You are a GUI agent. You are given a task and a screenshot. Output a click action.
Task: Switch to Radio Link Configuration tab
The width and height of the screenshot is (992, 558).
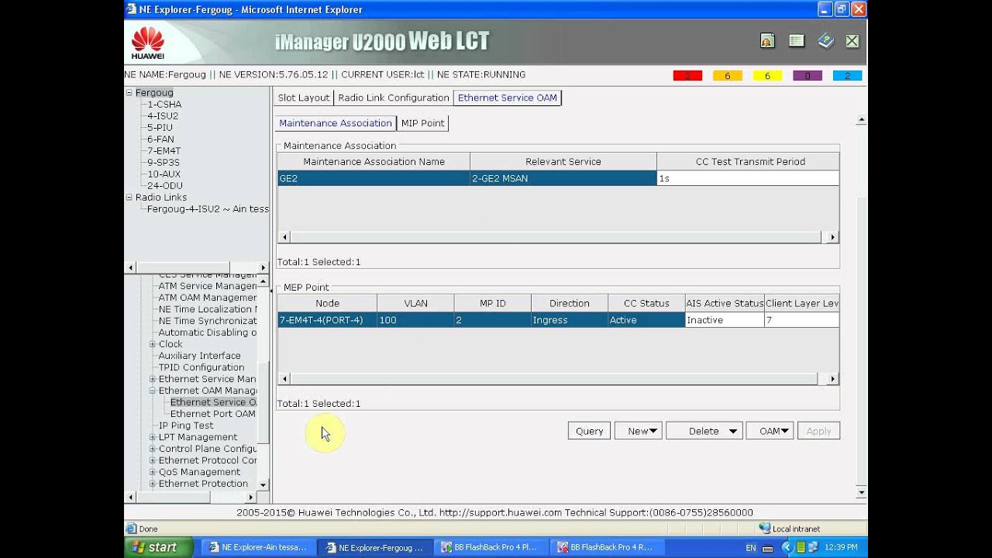[394, 98]
